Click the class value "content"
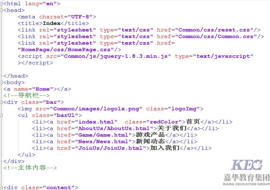Viewport: 270px width, 190px height. click(x=59, y=188)
